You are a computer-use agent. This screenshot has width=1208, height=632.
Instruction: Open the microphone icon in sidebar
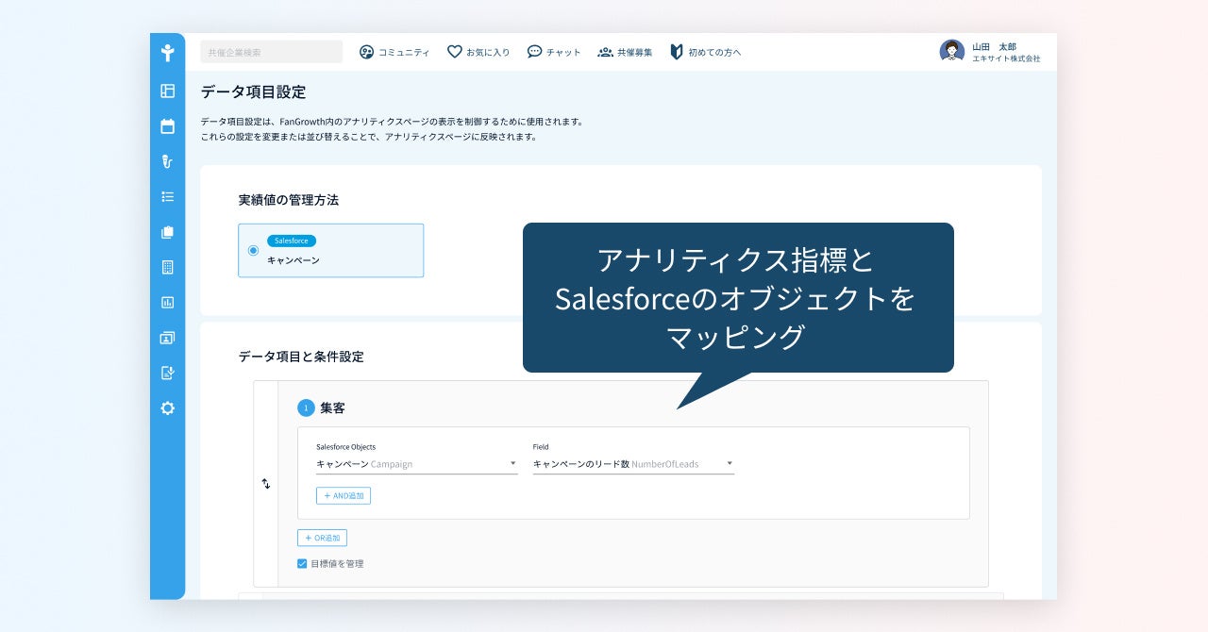[x=167, y=161]
